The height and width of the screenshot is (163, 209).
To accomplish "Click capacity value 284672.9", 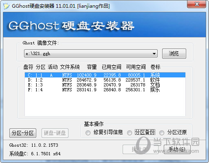I will [x=86, y=80].
